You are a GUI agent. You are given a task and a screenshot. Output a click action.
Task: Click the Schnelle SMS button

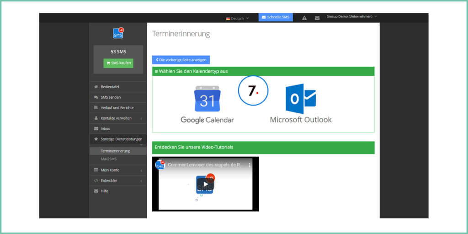[x=276, y=17]
